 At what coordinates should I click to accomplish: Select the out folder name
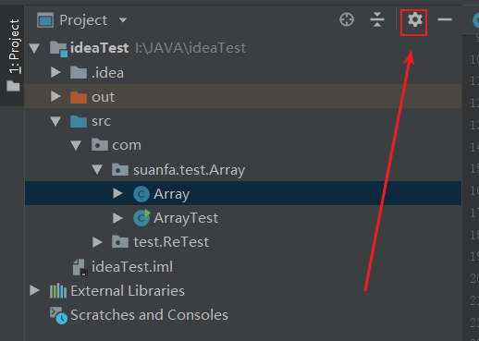(103, 97)
